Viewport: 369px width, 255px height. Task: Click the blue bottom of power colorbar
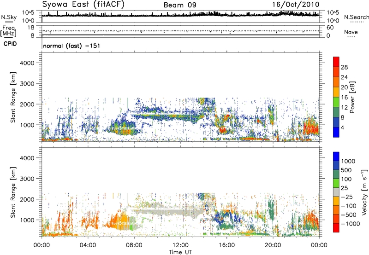pyautogui.click(x=336, y=132)
